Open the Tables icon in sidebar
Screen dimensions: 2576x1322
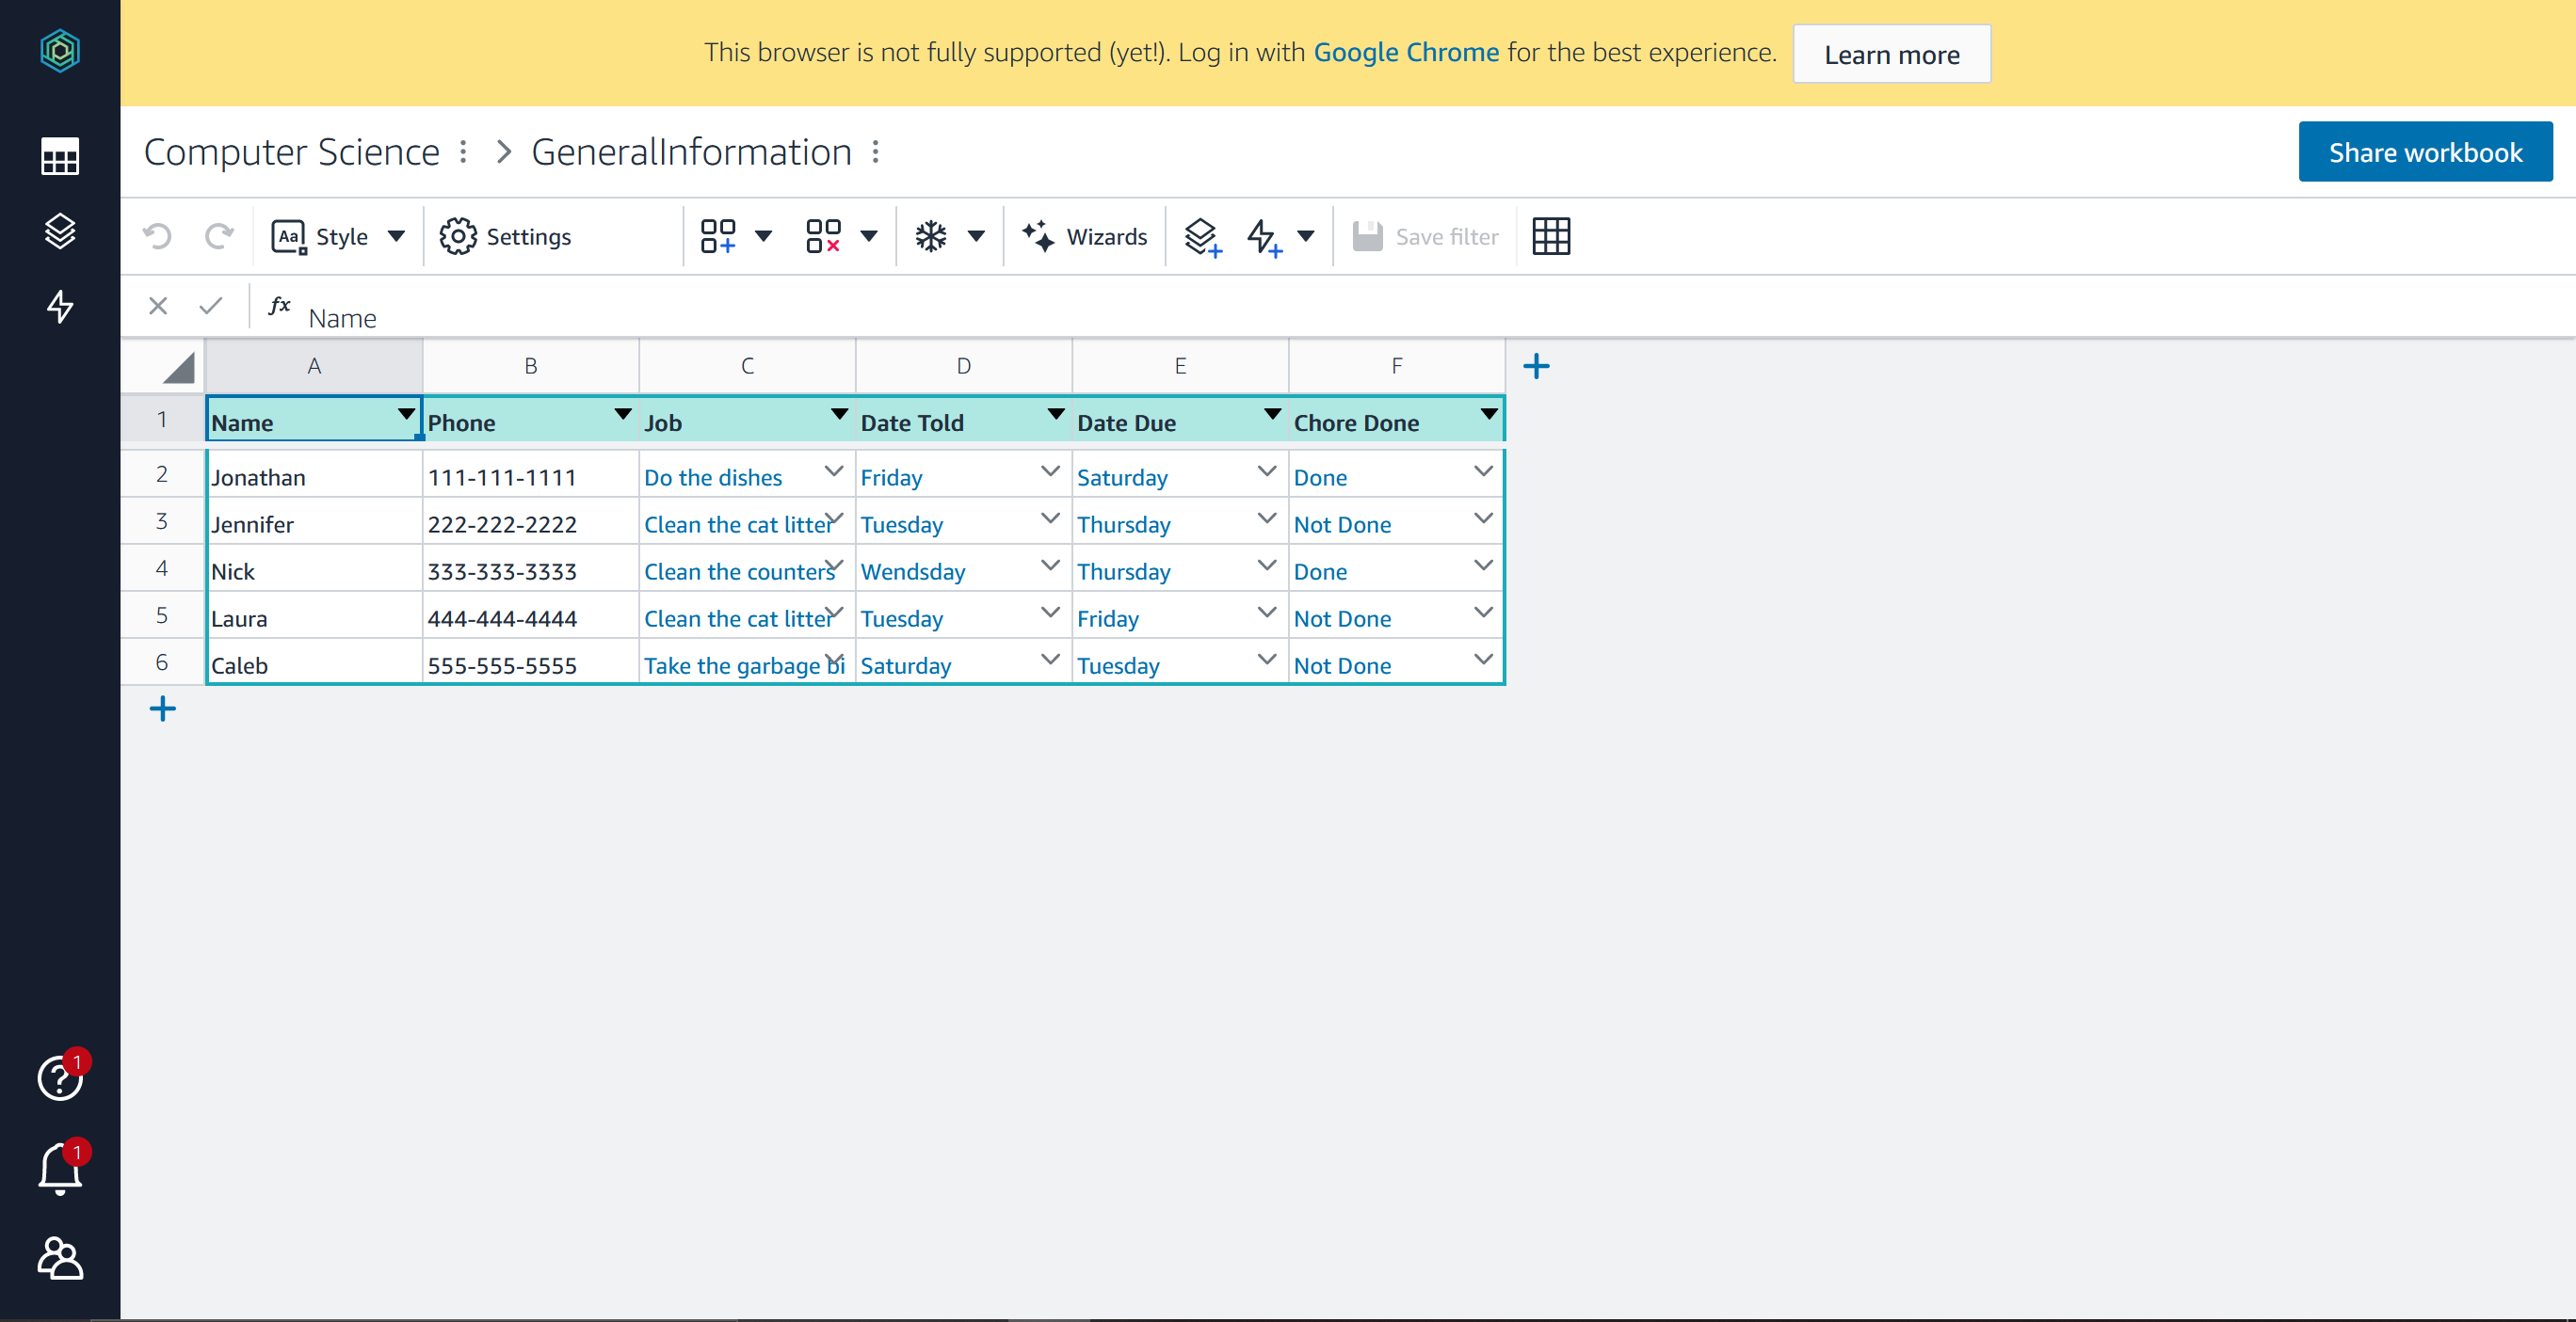click(60, 157)
